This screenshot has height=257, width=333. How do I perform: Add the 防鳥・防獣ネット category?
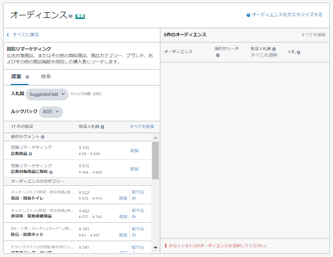pyautogui.click(x=123, y=235)
